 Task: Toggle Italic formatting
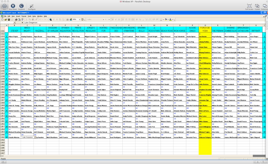116,19
